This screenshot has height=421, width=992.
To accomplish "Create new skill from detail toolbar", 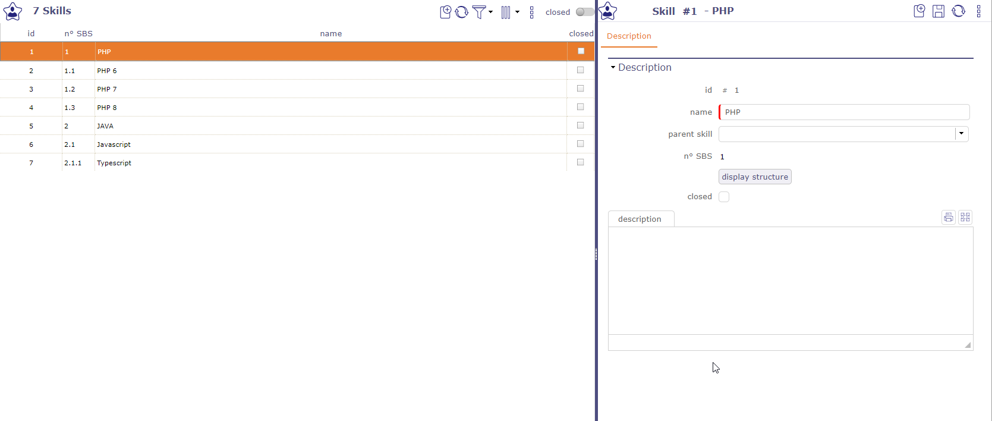I will click(919, 11).
